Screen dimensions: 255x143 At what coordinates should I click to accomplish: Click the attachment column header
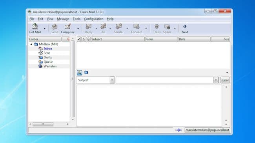click(88, 39)
